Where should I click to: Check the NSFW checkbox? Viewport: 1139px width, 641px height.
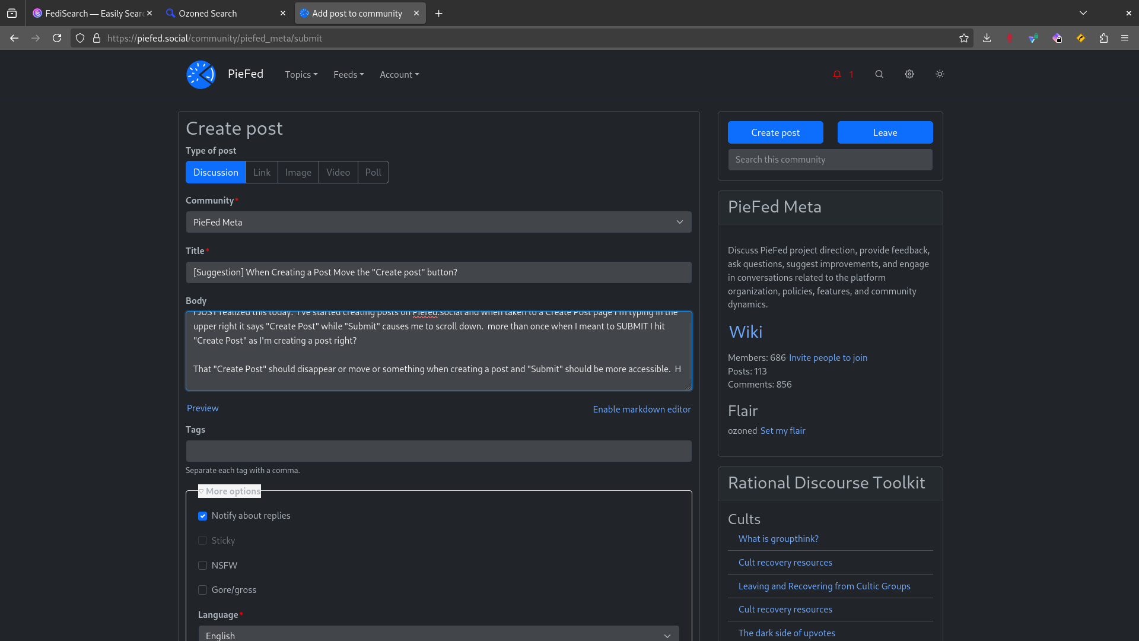pyautogui.click(x=203, y=566)
